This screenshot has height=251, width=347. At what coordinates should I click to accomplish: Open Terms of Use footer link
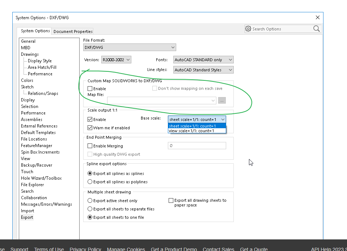[49, 249]
